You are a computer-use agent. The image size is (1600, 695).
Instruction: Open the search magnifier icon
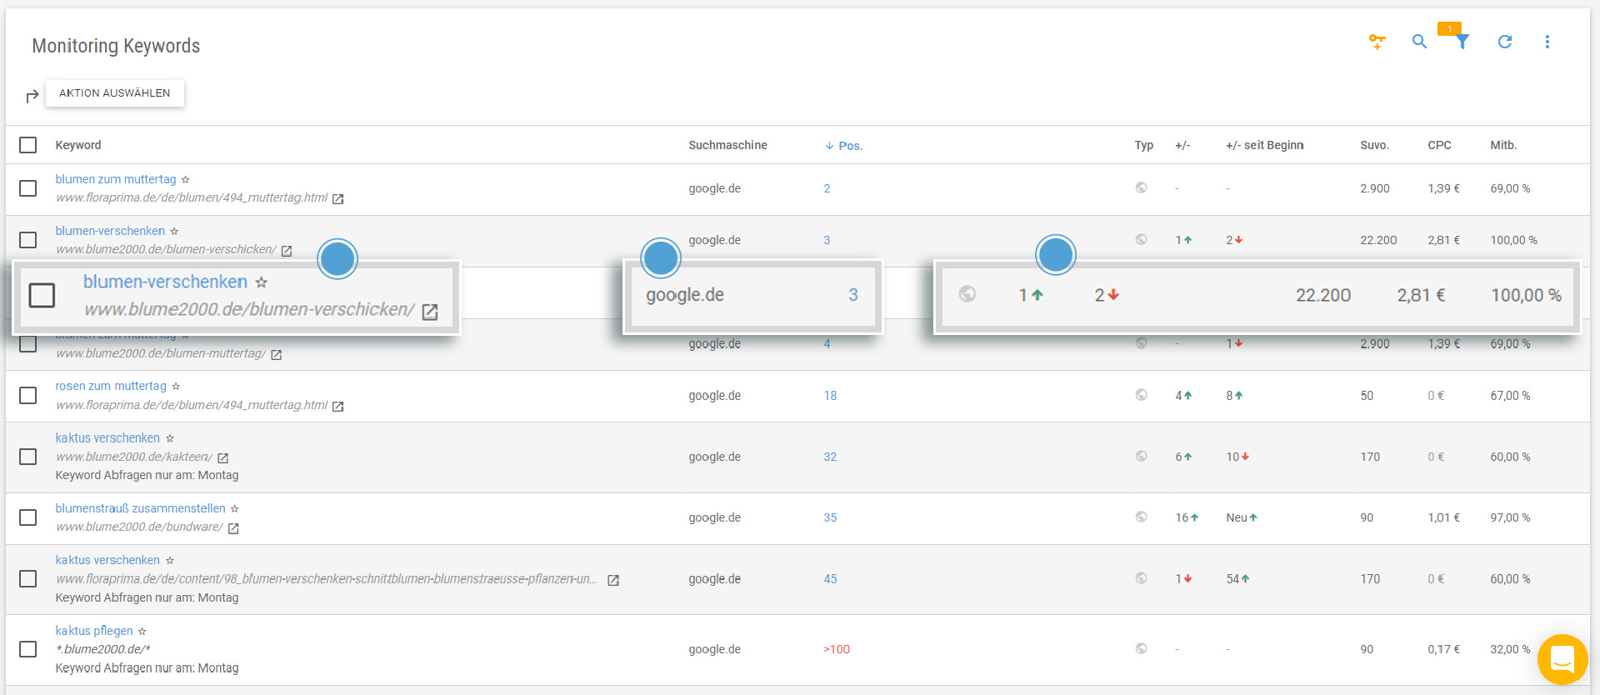[x=1419, y=42]
